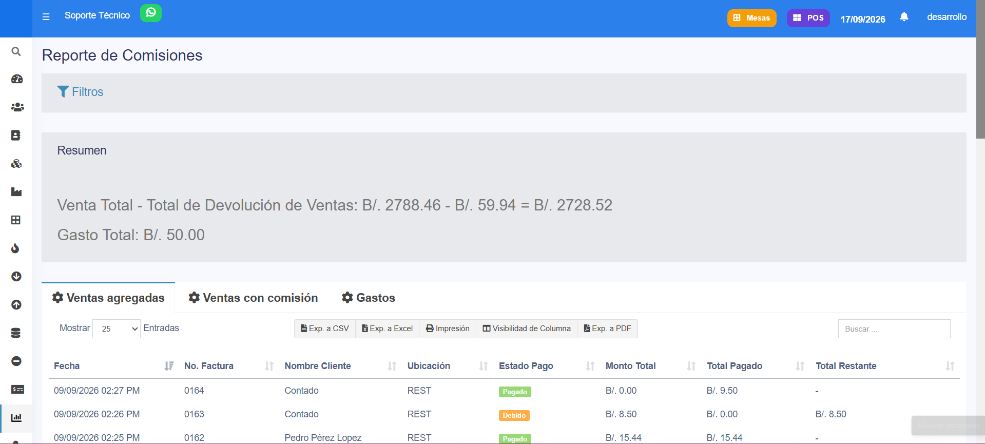Open WhatsApp support chat icon
This screenshot has width=985, height=444.
[x=151, y=13]
